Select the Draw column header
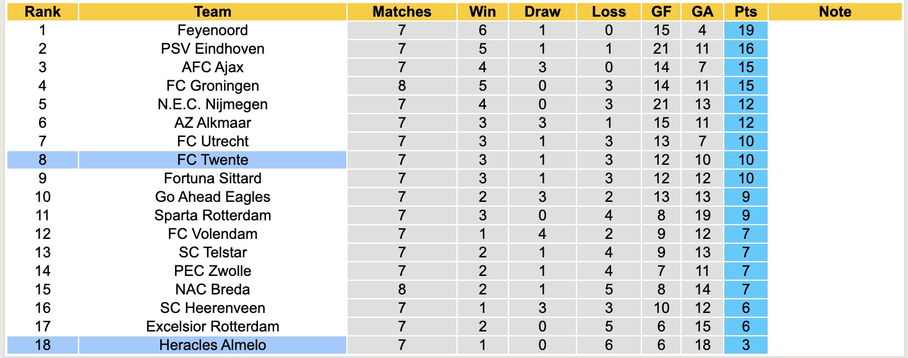Screen dimensions: 908x358 point(542,12)
